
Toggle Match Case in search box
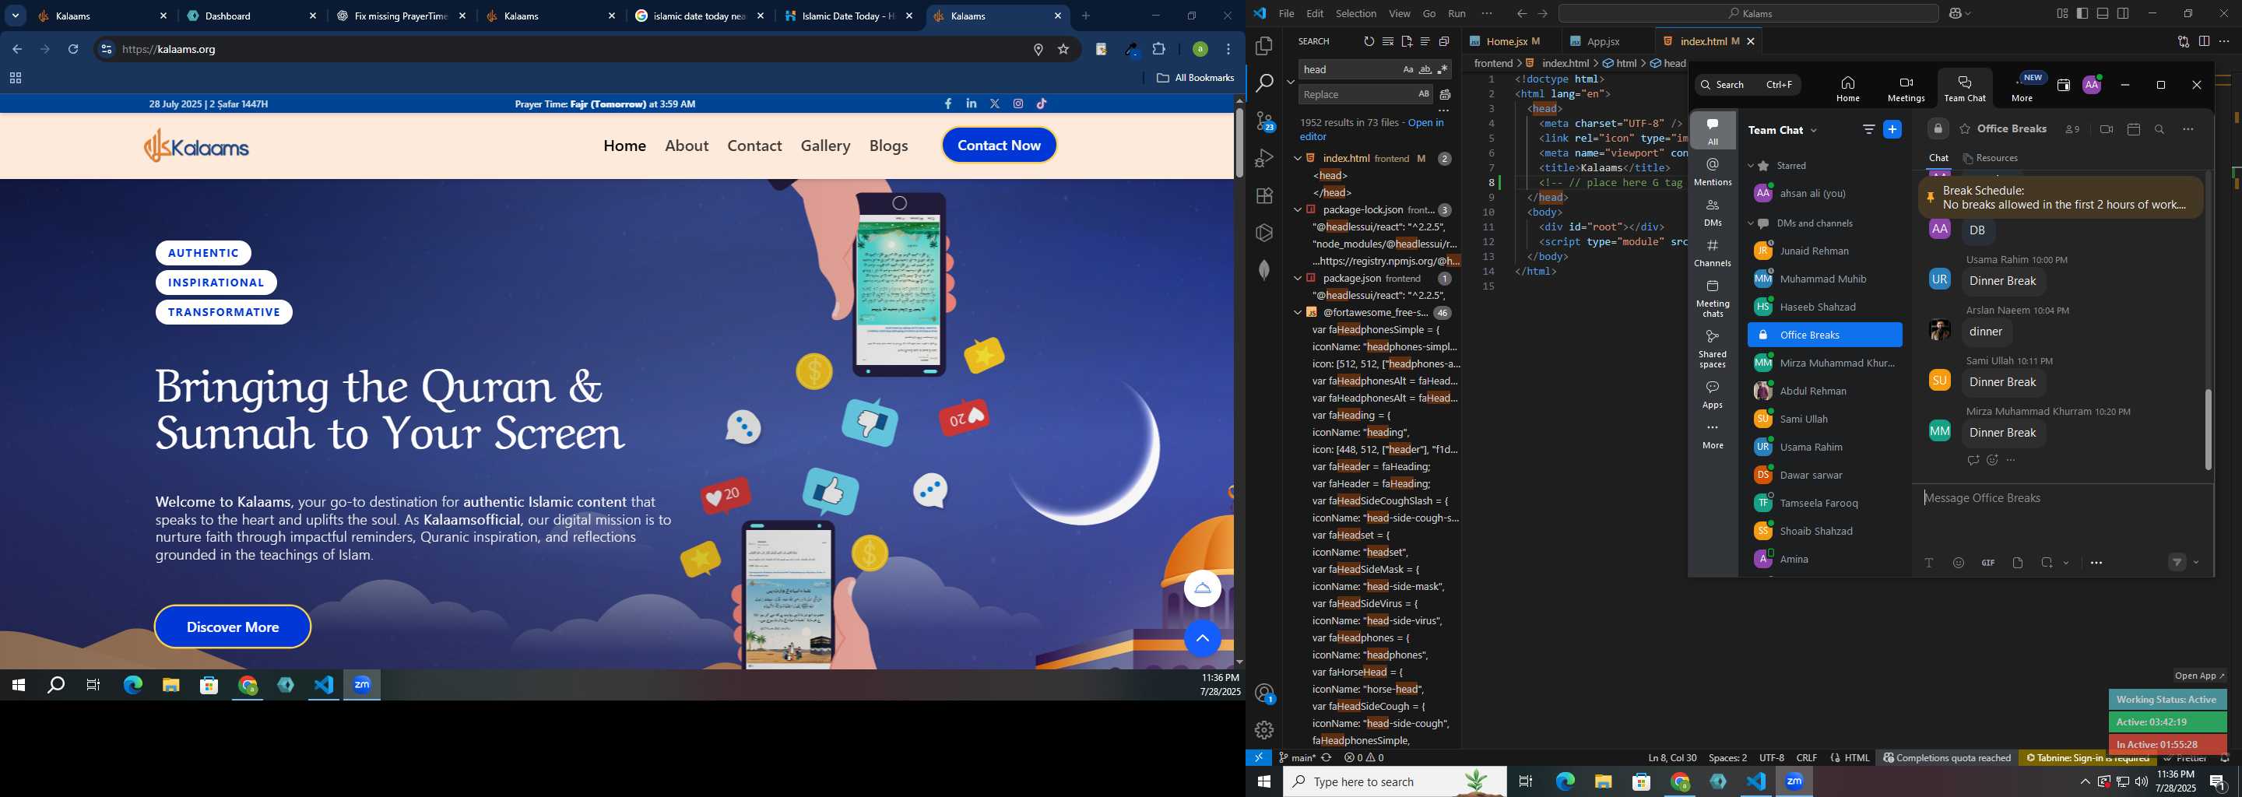click(1407, 69)
